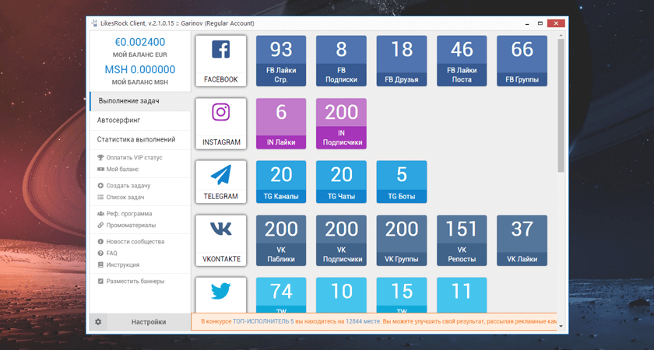Click the scrollbar down arrow
The image size is (654, 350).
pyautogui.click(x=561, y=326)
